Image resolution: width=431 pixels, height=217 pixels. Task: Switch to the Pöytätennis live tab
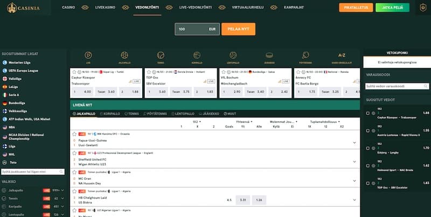[155, 114]
